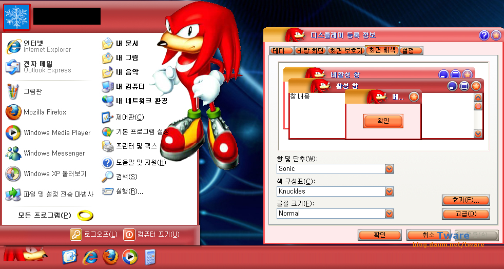Click 로그오프 button

click(x=94, y=235)
